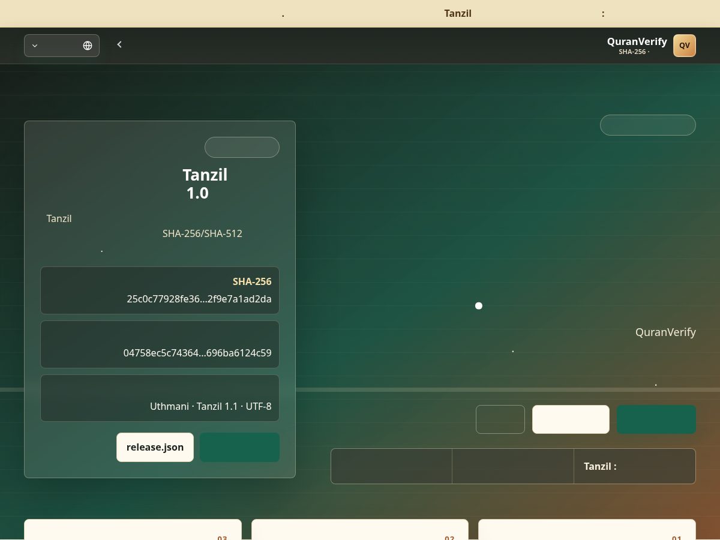This screenshot has width=720, height=540.
Task: Download the release.json file
Action: pos(155,447)
